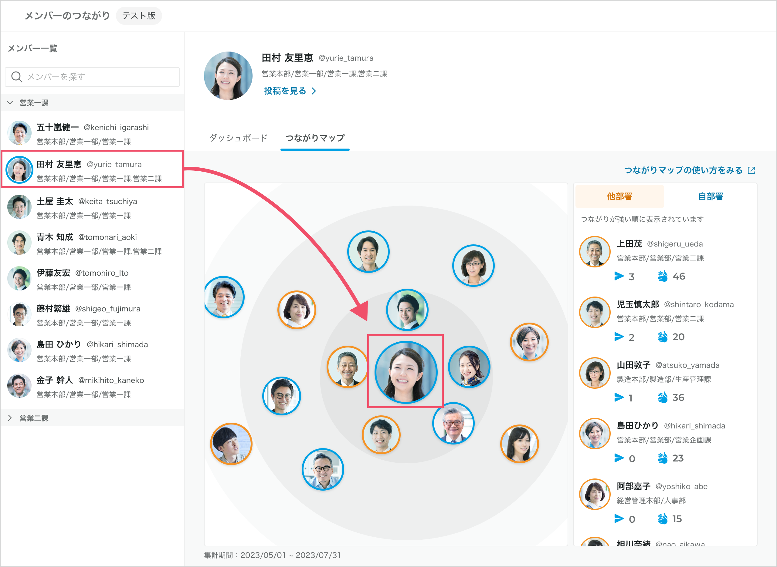The height and width of the screenshot is (567, 777).
Task: Click the clap icon for 上田茂
Action: [663, 276]
